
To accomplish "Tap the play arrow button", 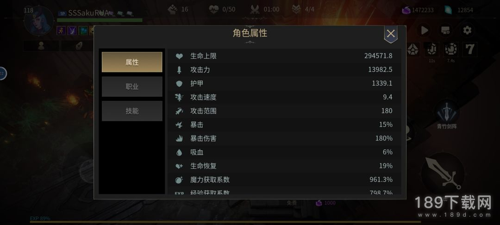I will click(425, 30).
